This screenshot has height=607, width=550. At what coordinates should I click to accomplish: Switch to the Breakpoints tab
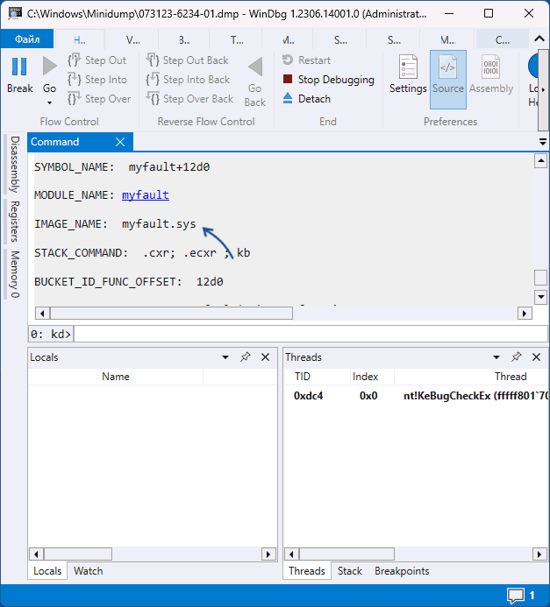[x=402, y=571]
